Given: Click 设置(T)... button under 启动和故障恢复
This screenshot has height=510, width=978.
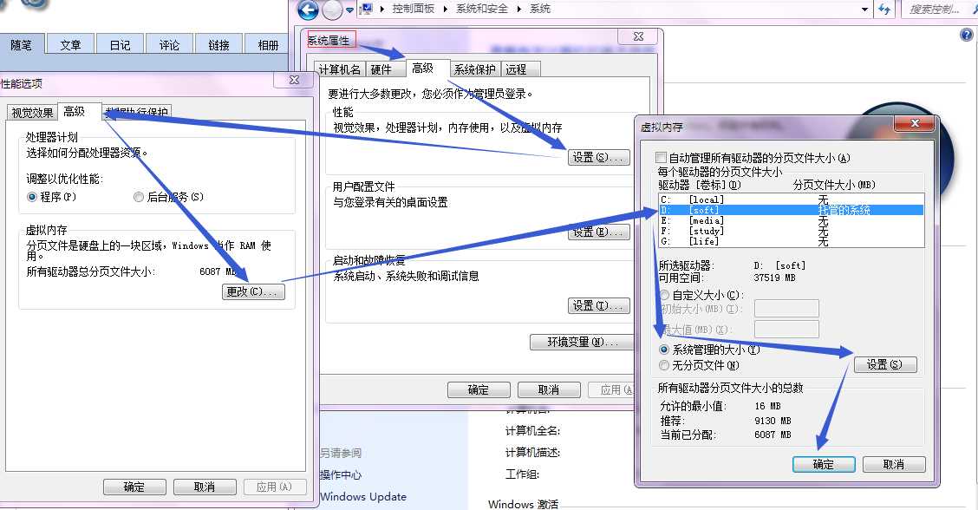Looking at the screenshot, I should click(599, 306).
